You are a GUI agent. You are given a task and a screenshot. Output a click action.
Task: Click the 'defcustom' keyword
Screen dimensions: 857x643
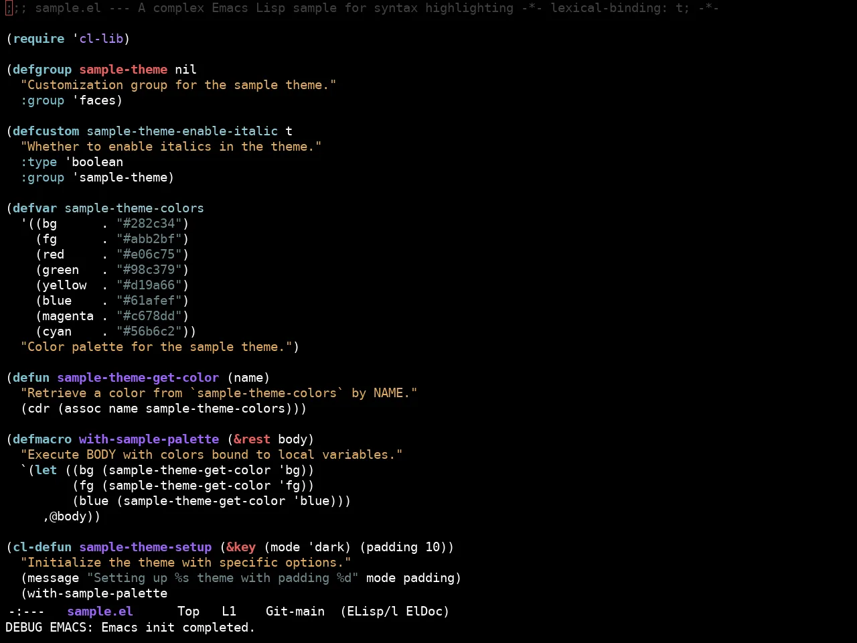coord(46,131)
